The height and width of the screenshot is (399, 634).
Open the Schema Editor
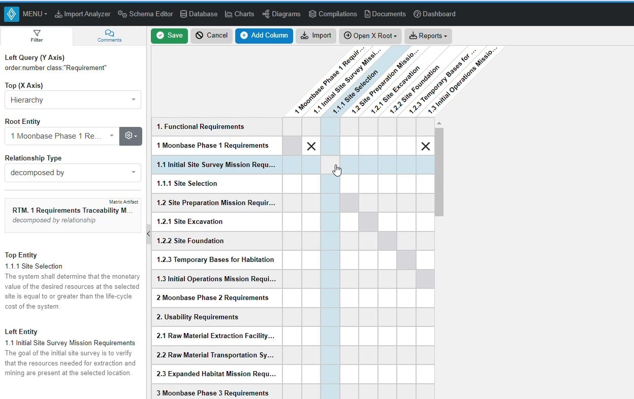145,14
